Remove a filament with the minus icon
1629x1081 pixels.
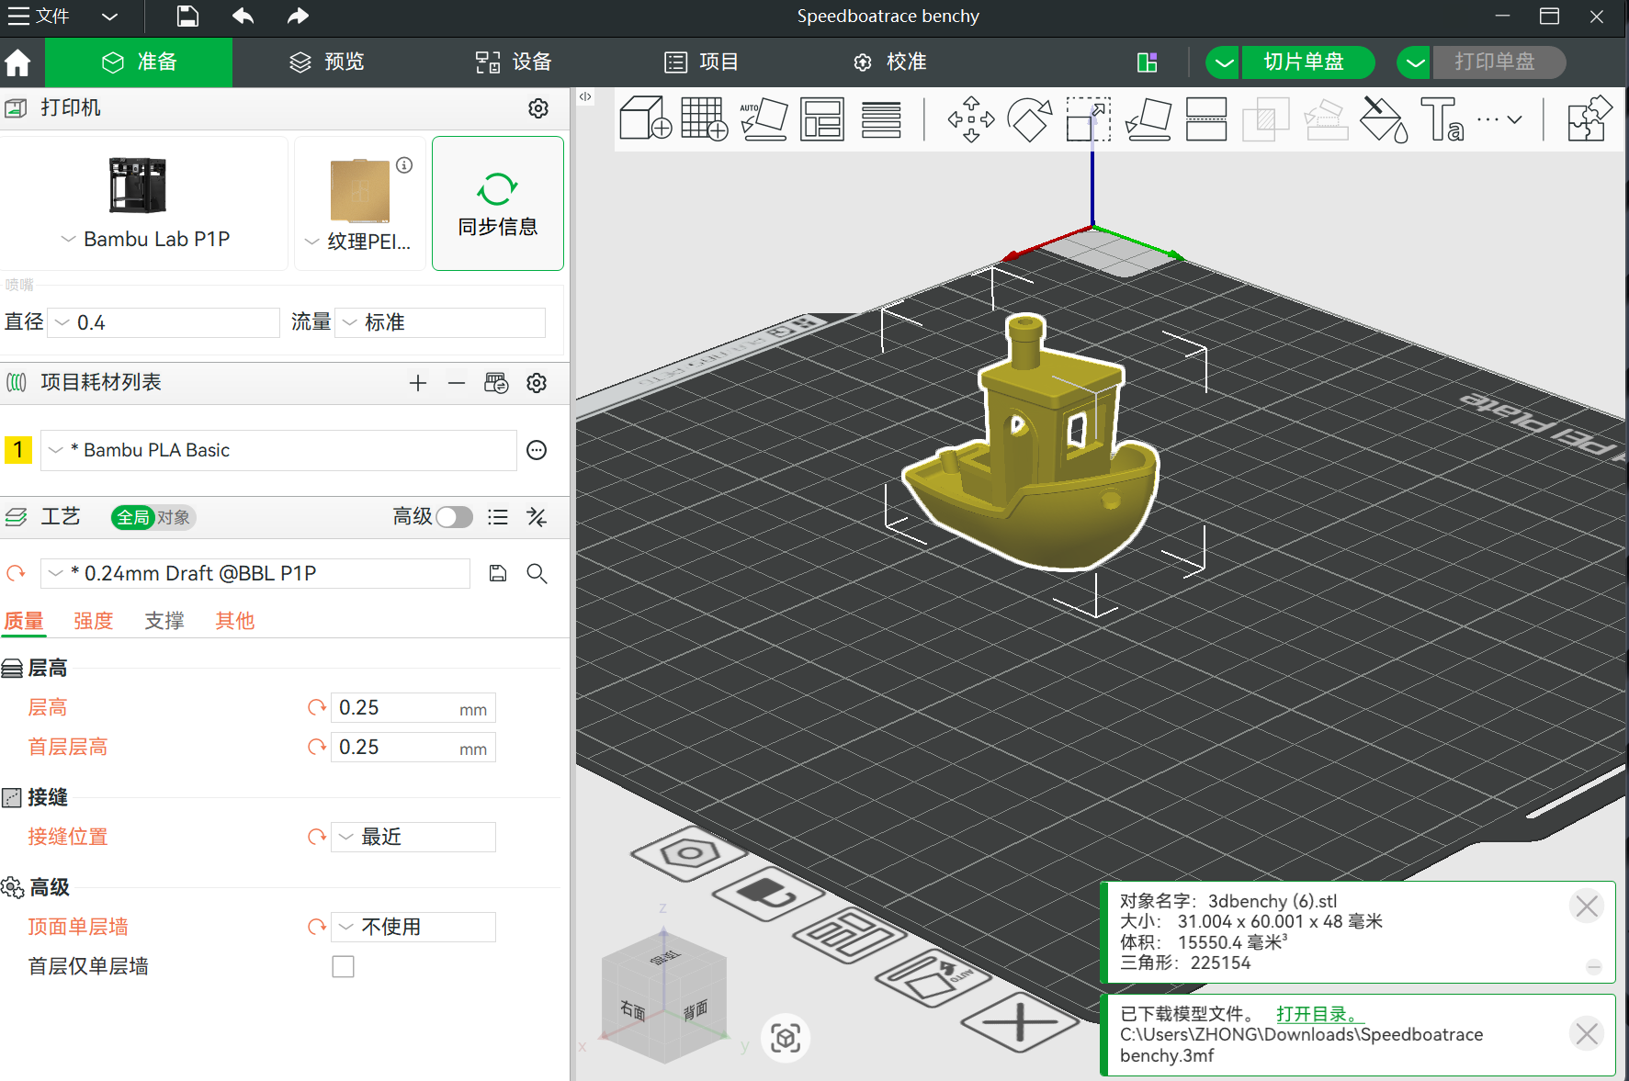[457, 383]
